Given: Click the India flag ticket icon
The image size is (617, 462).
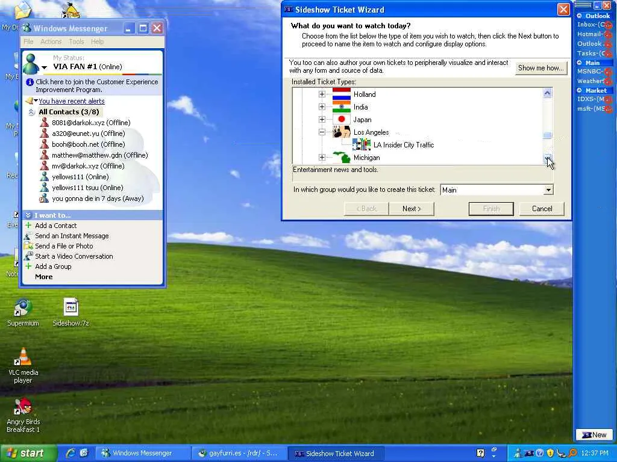Looking at the screenshot, I should (x=341, y=107).
